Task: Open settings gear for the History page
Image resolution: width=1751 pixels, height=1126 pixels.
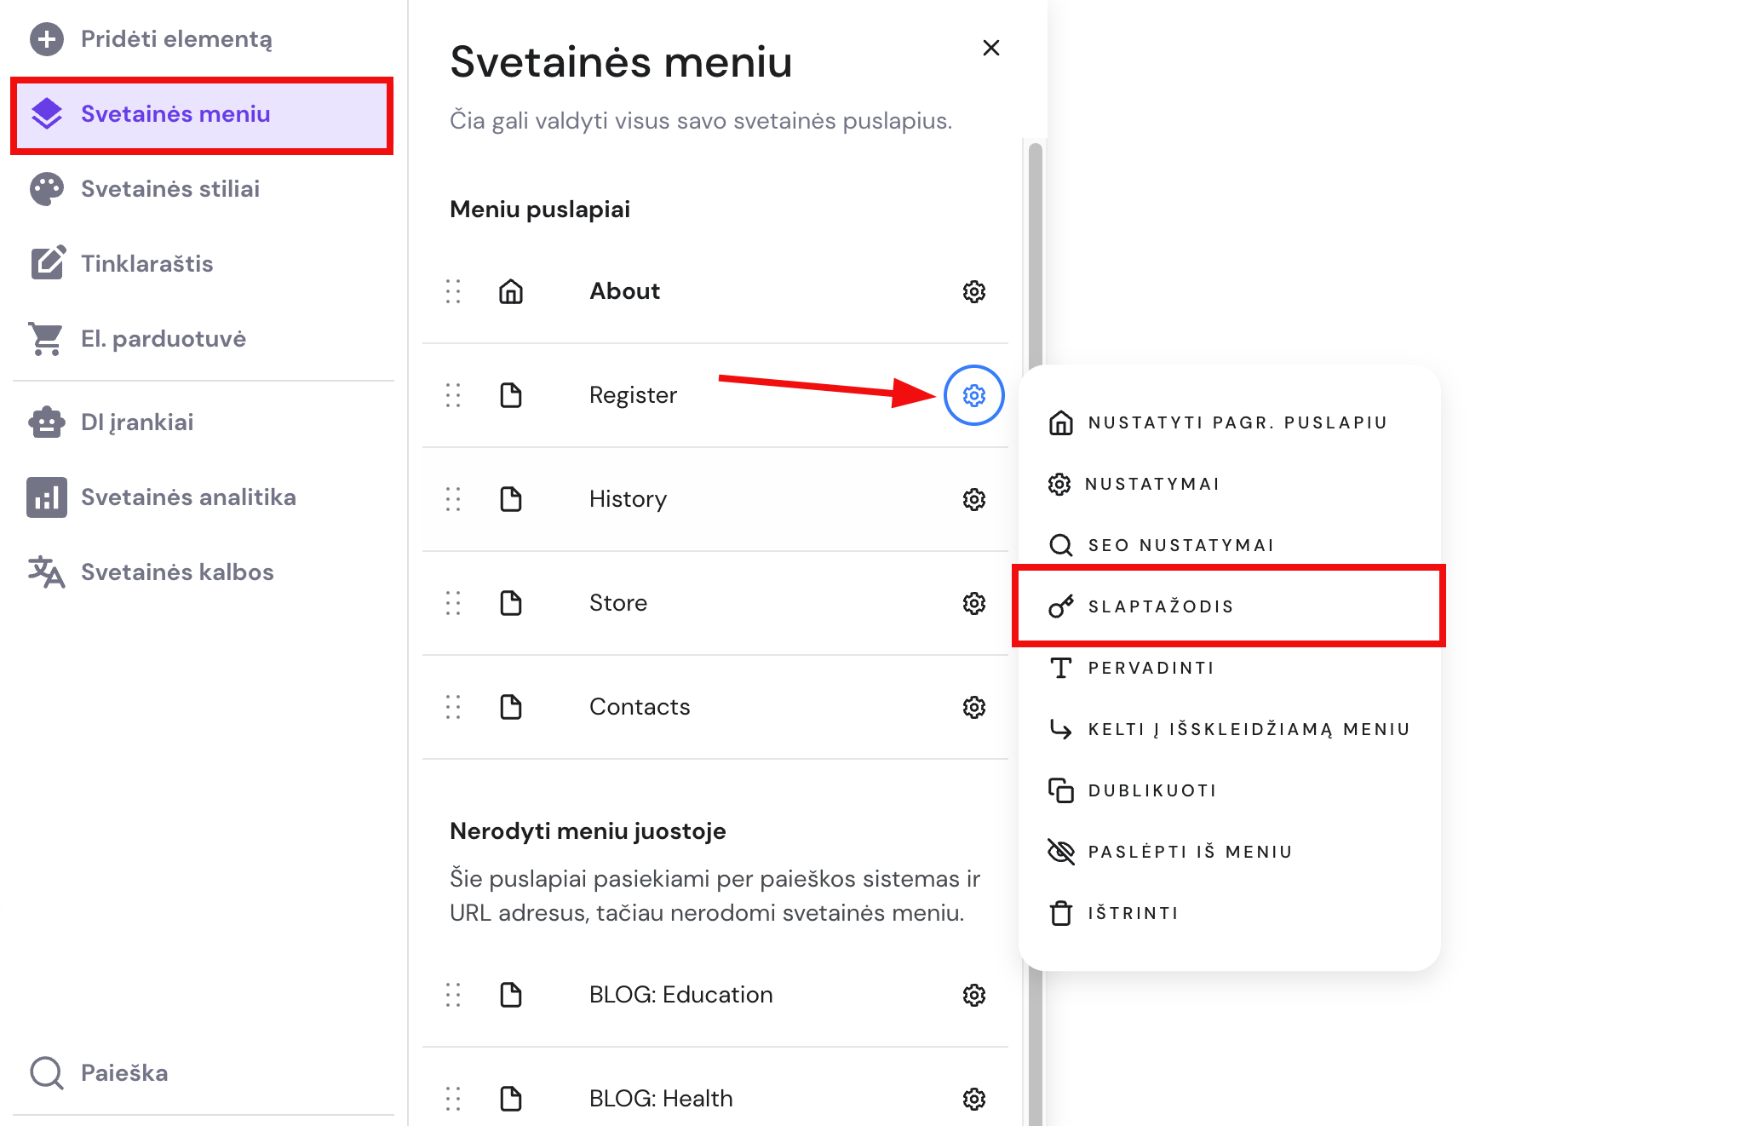Action: pos(973,499)
